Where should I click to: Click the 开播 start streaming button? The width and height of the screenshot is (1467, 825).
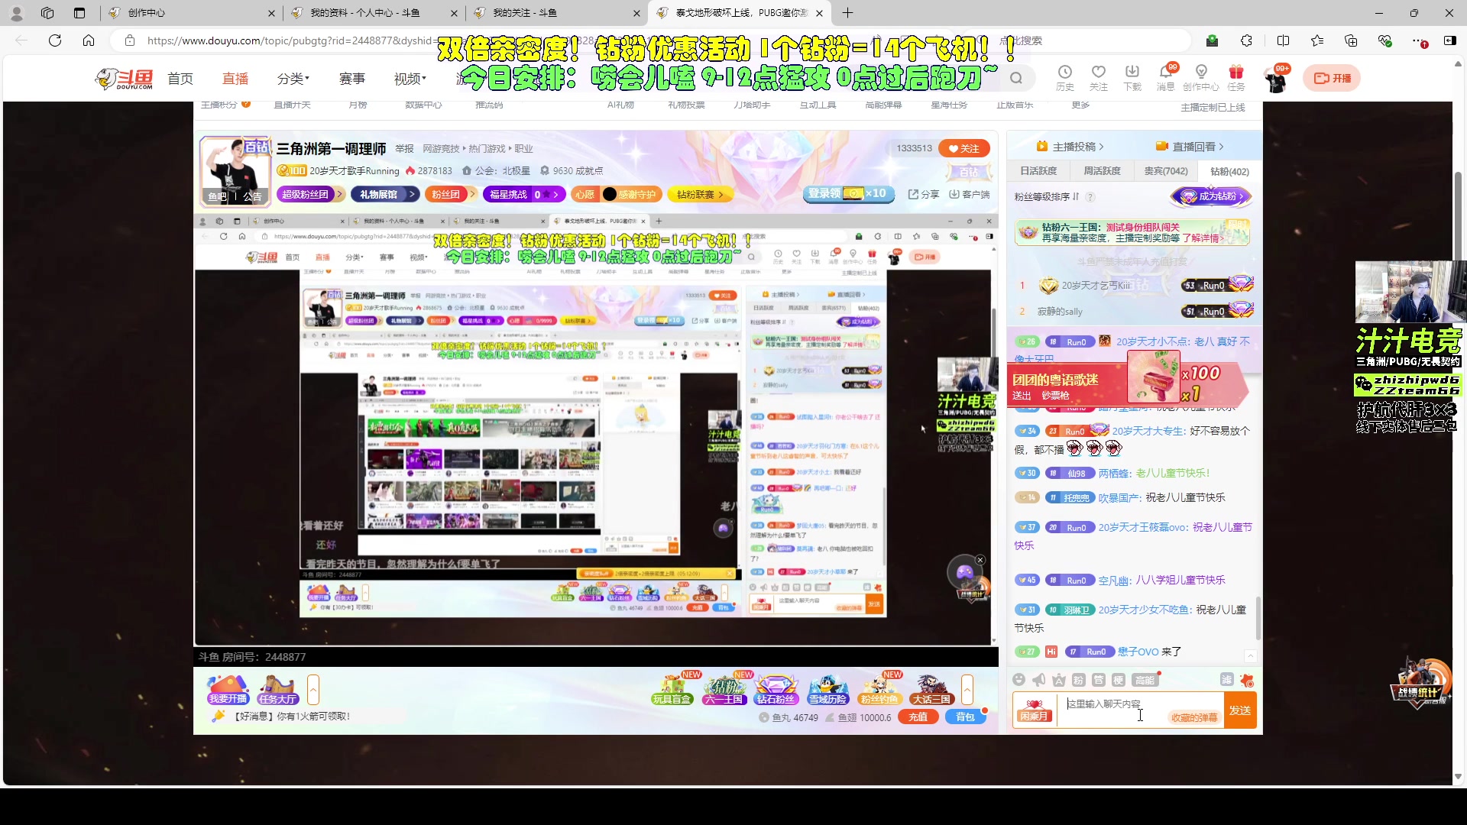[1332, 78]
